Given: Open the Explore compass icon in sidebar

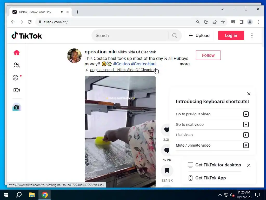Looking at the screenshot, I should point(16,78).
